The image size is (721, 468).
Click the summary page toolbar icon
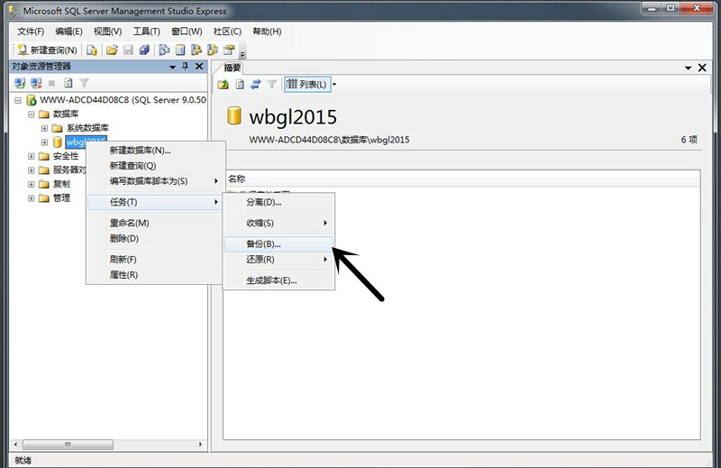180,50
